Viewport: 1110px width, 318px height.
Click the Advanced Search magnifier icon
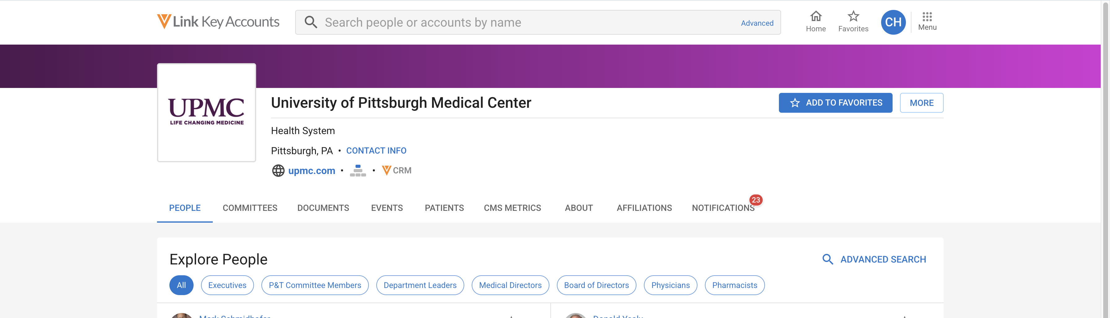(827, 259)
